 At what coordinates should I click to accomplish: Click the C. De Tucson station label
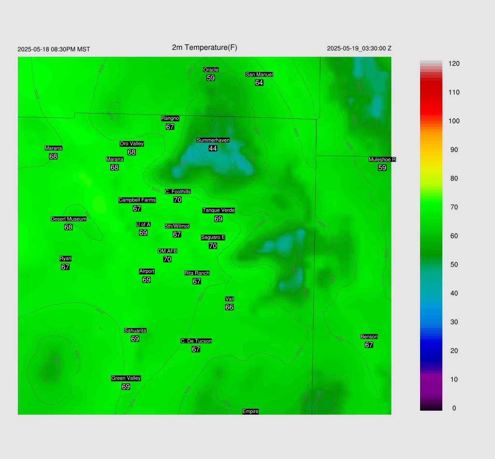196,341
